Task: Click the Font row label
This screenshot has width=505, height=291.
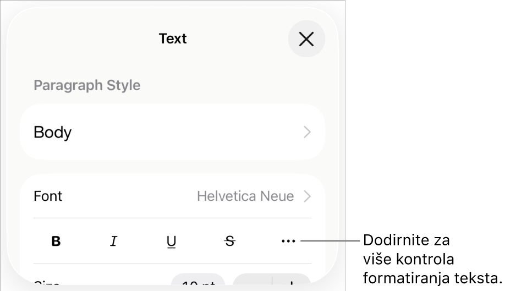Action: coord(48,196)
